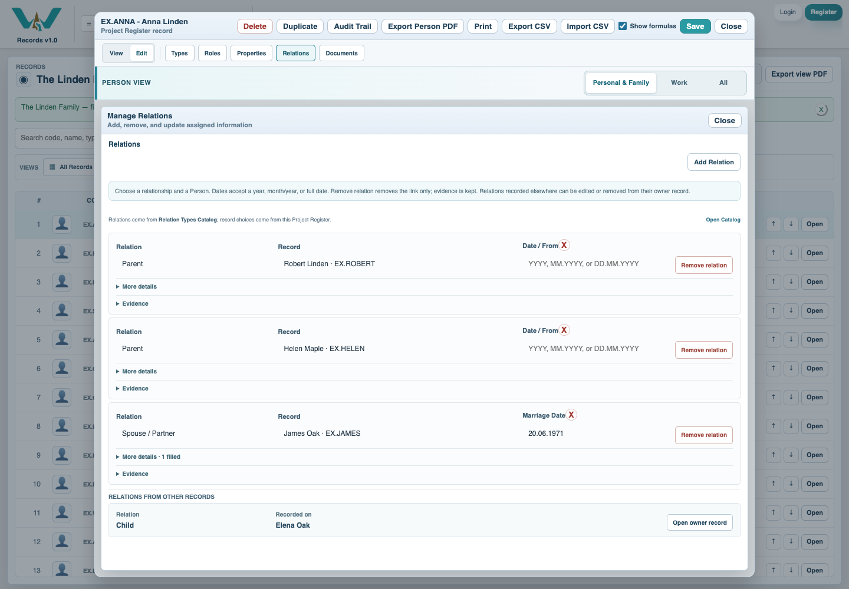The image size is (849, 589).
Task: Select the Personal & Family person view
Action: (x=621, y=82)
